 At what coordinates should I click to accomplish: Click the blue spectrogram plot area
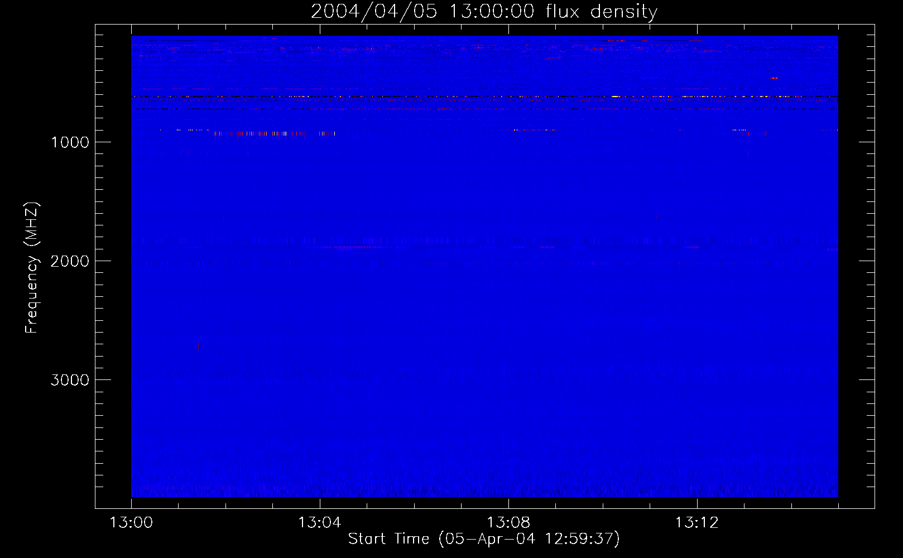pyautogui.click(x=484, y=266)
